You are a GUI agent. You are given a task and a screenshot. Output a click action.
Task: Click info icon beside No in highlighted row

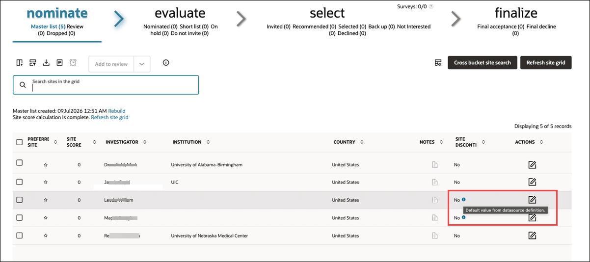click(463, 199)
